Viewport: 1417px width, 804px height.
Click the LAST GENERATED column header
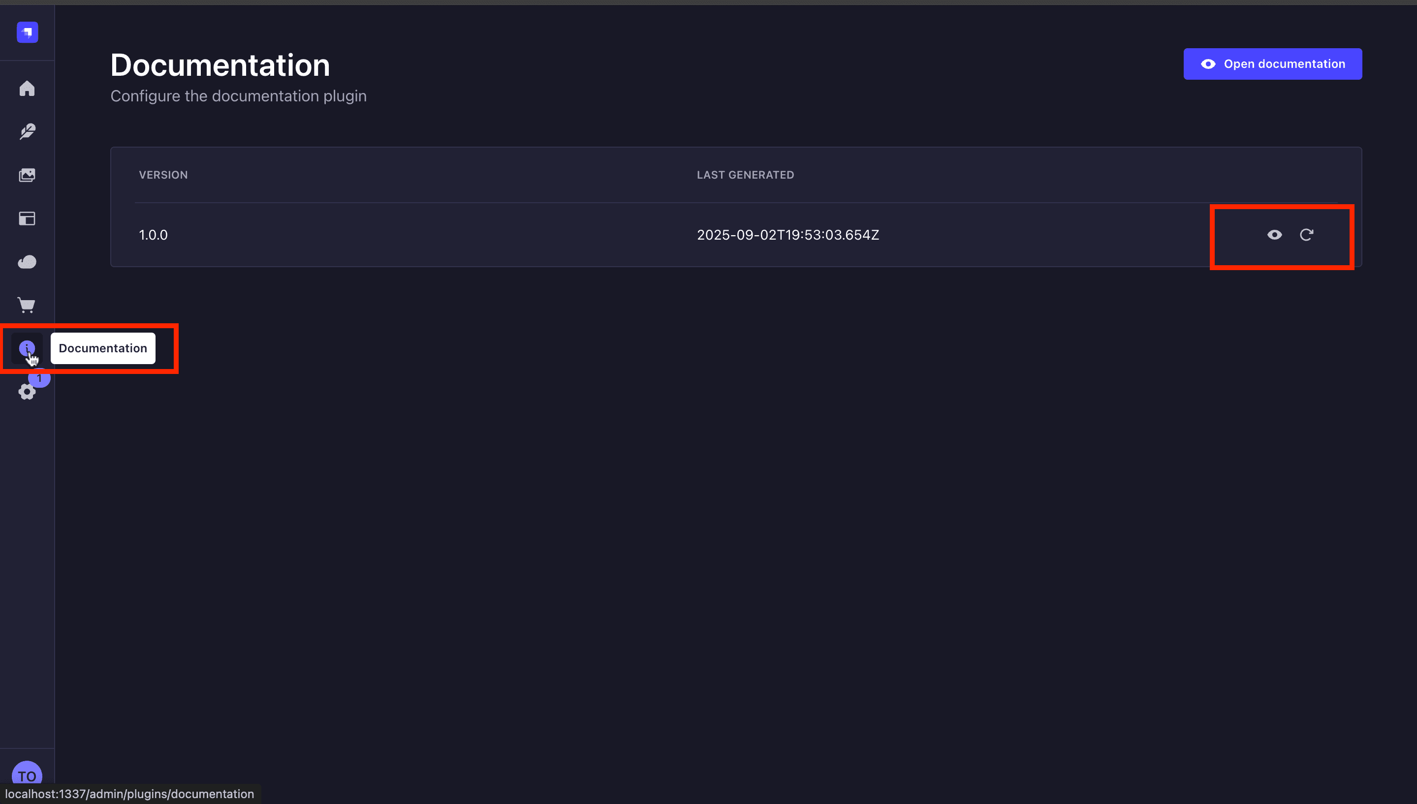pyautogui.click(x=745, y=175)
